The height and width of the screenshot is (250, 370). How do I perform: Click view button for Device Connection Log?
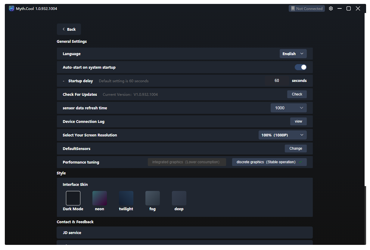pyautogui.click(x=298, y=121)
